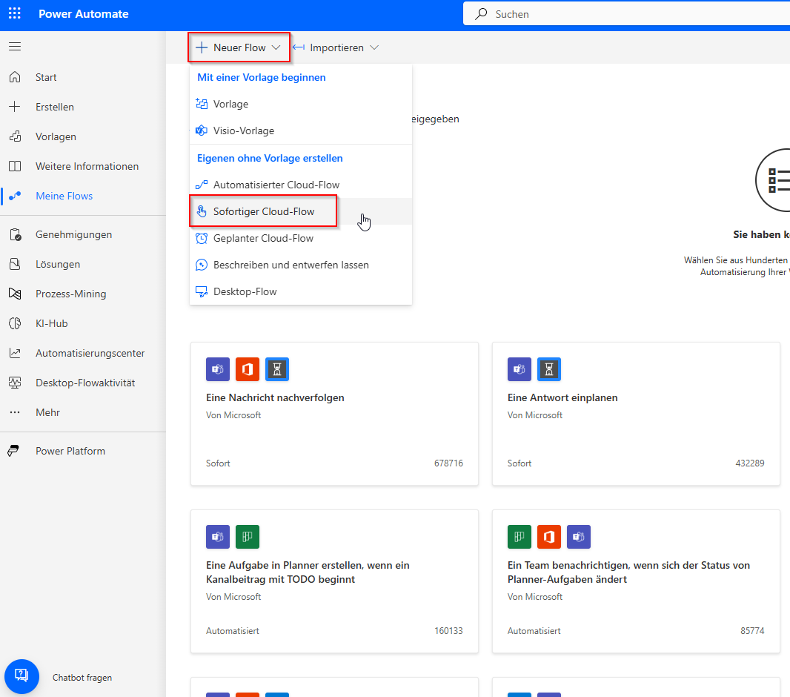Image resolution: width=790 pixels, height=697 pixels.
Task: Open the app launcher waffle icon
Action: point(15,13)
